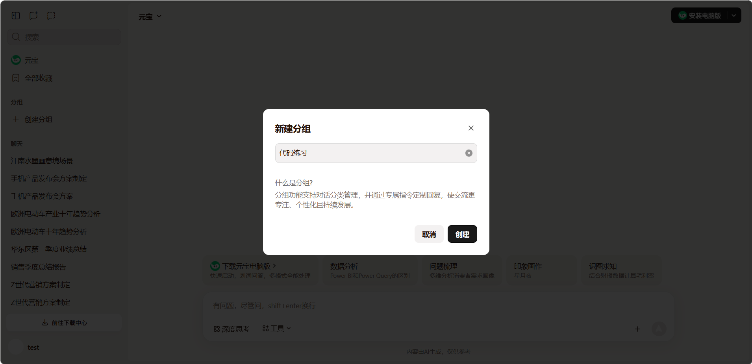The width and height of the screenshot is (752, 364).
Task: Click the 元宝 logo on 下载元宝电脑版 card
Action: [215, 266]
